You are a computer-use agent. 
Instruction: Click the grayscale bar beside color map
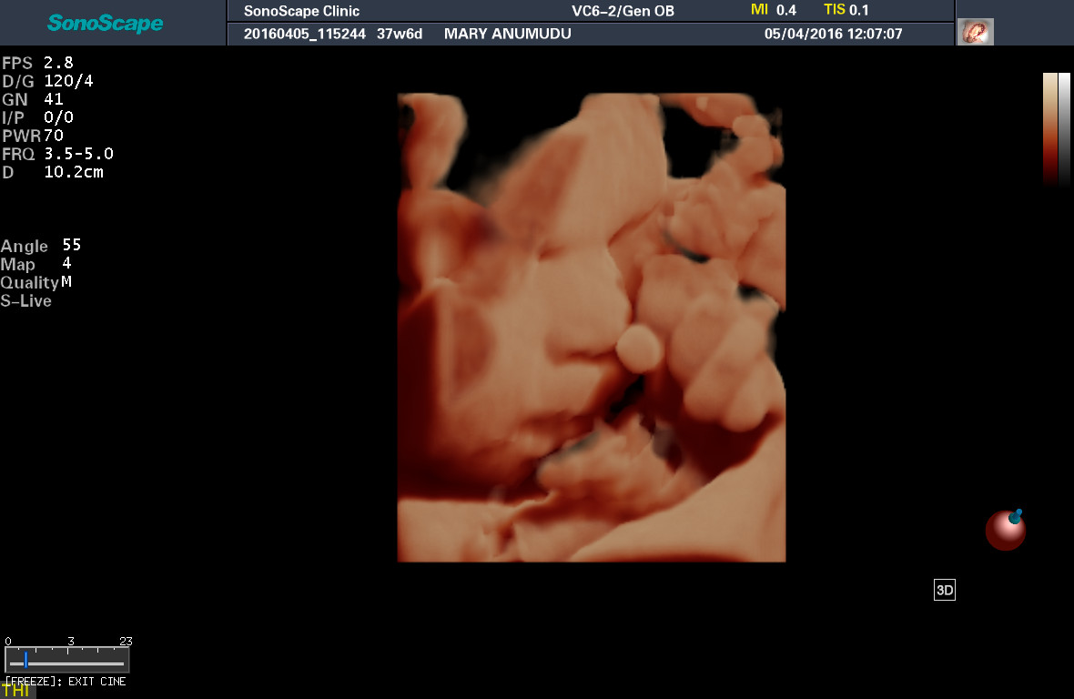(x=1064, y=128)
